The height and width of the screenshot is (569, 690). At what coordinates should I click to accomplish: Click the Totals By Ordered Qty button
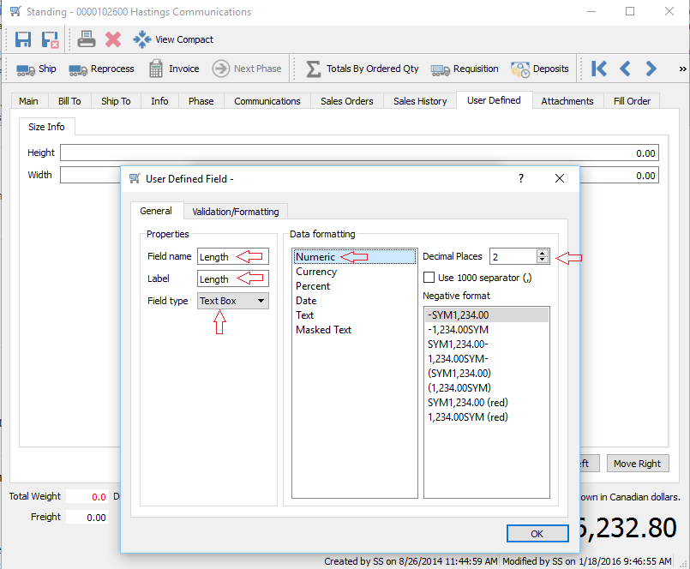[x=363, y=69]
